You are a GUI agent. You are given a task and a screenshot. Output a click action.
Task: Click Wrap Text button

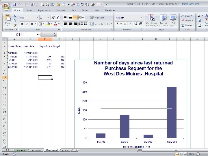(97, 18)
